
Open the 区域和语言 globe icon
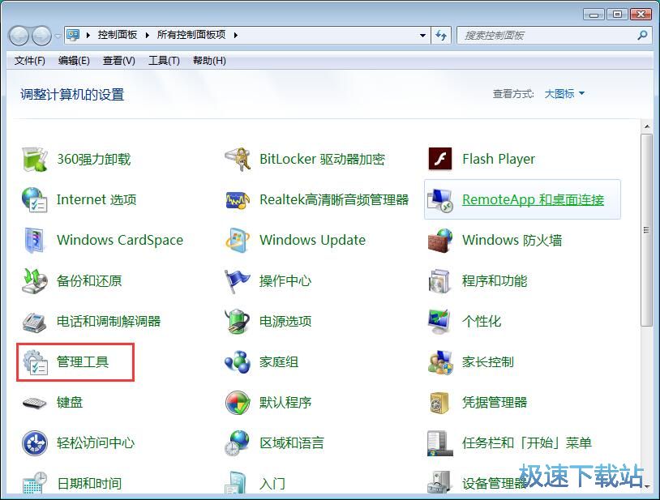[238, 442]
